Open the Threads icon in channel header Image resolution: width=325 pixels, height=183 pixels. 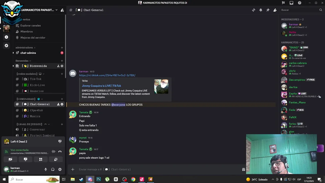click(x=253, y=10)
